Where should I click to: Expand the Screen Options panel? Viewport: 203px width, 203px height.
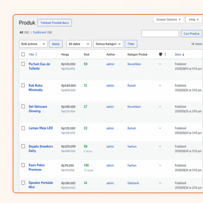pyautogui.click(x=168, y=20)
